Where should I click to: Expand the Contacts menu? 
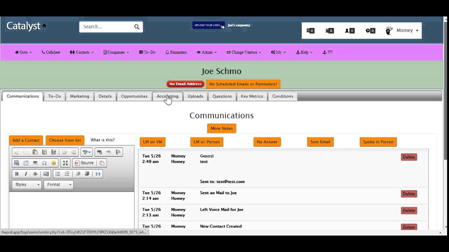pyautogui.click(x=81, y=52)
